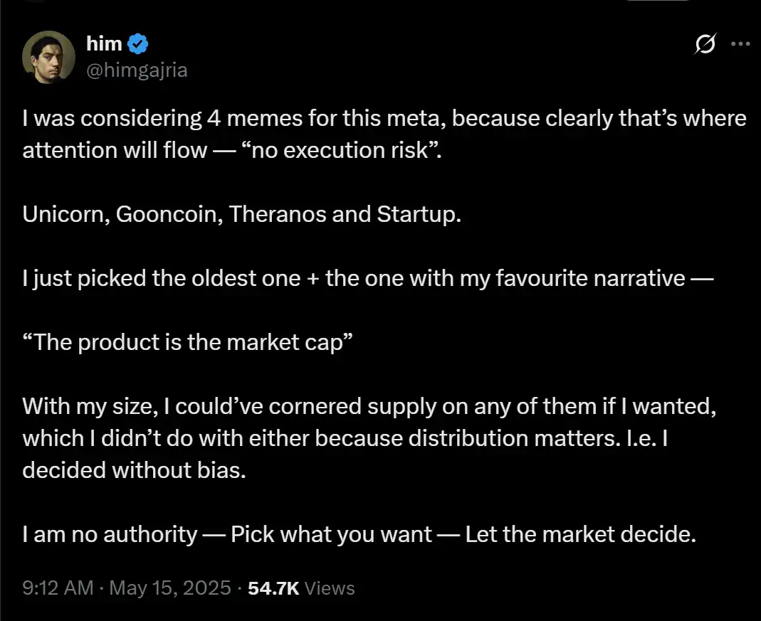Open the three-dot More options menu

(741, 45)
